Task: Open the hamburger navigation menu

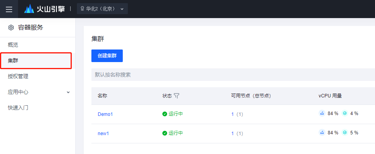Action: click(9, 9)
